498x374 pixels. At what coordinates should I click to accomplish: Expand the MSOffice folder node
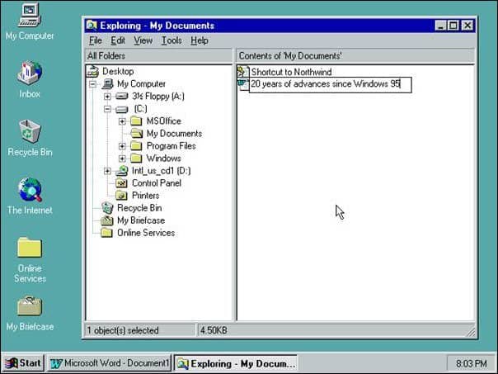click(x=122, y=121)
